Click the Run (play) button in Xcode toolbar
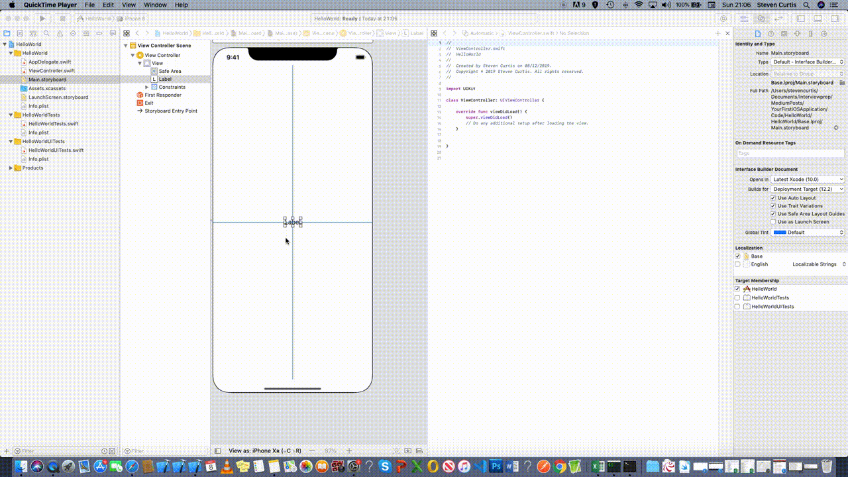848x477 pixels. (42, 19)
